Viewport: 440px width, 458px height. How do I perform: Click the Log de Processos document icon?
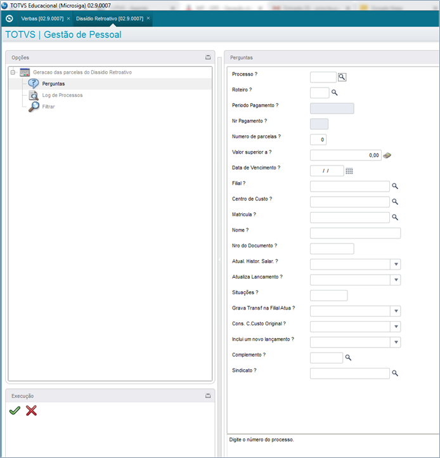(34, 95)
